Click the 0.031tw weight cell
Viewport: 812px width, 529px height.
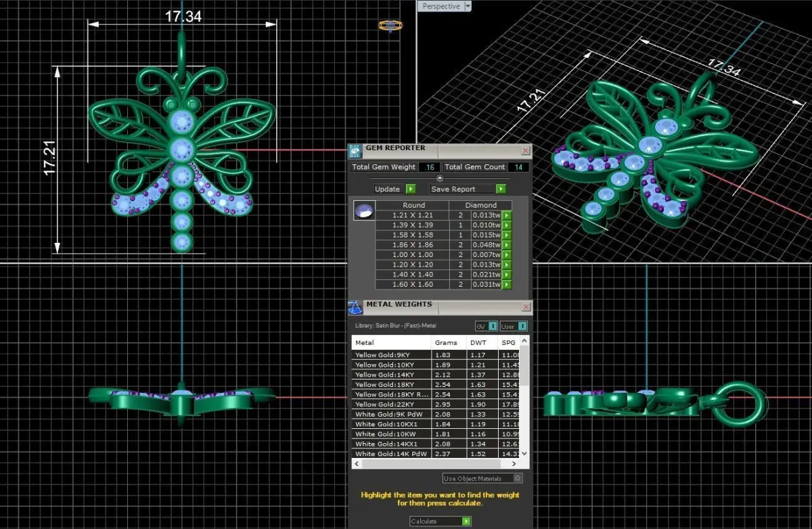point(486,285)
